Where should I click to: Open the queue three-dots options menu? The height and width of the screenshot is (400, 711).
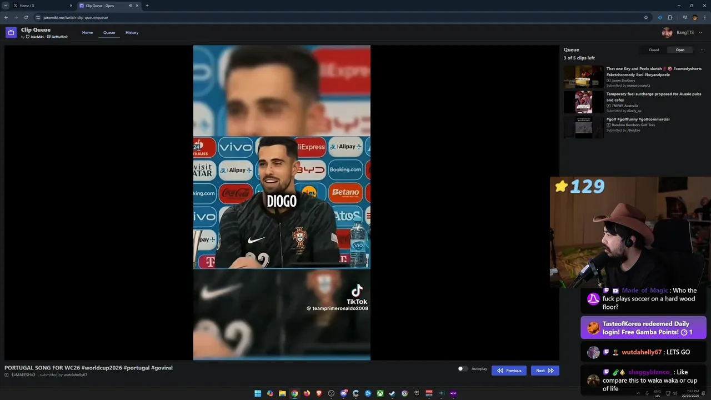coord(702,50)
